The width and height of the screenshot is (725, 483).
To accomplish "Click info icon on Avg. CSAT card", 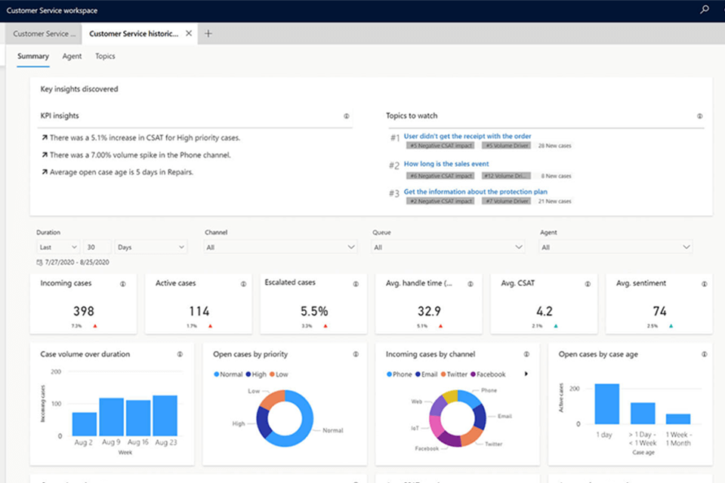I will point(588,284).
